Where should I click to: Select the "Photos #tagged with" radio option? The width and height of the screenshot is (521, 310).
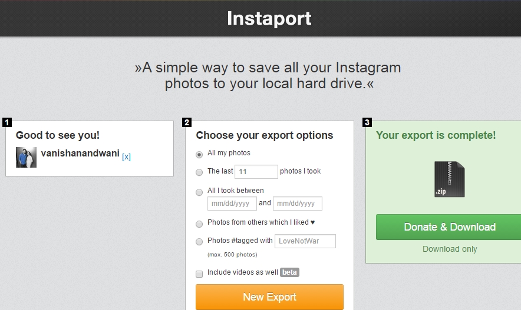click(199, 241)
